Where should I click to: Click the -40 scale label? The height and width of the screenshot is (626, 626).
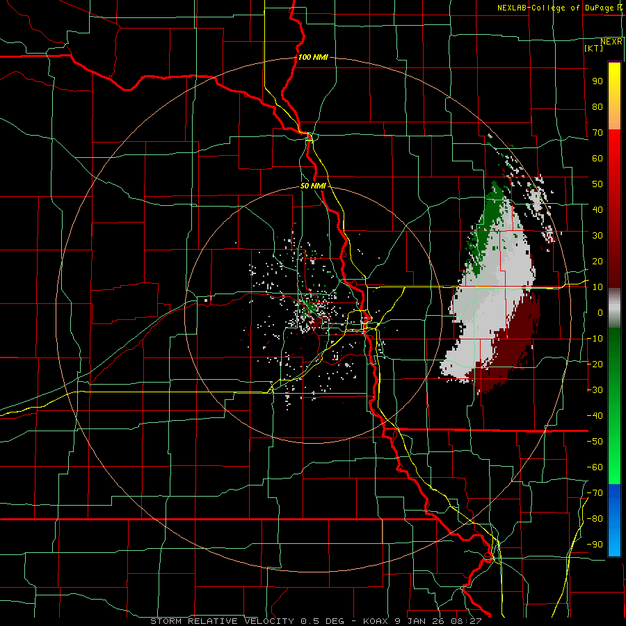595,416
